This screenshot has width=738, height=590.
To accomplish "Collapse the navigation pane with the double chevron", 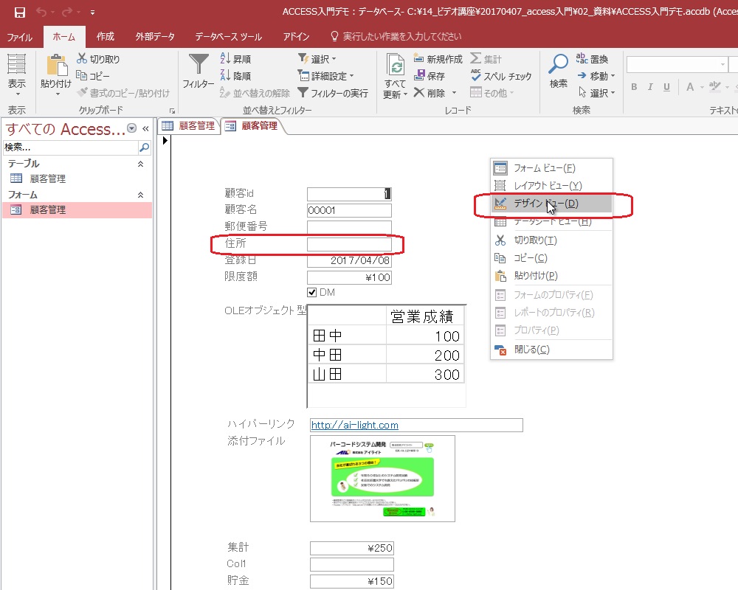I will point(145,128).
